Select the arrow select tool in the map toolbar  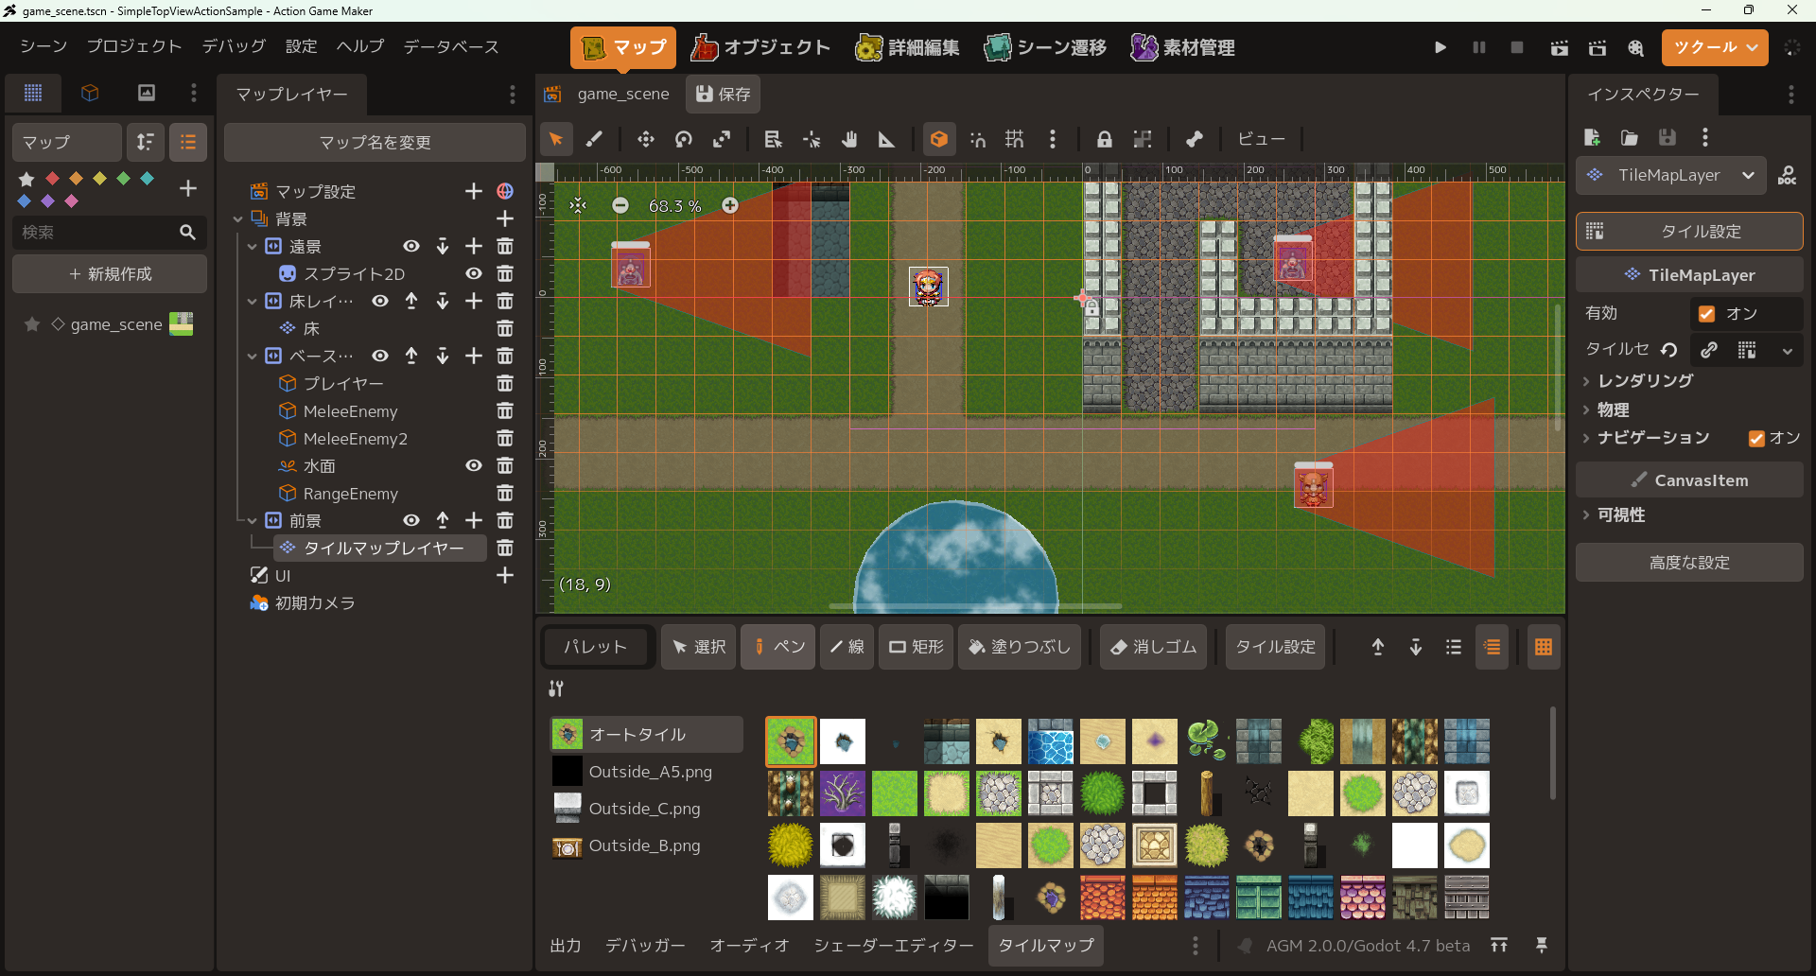point(556,139)
